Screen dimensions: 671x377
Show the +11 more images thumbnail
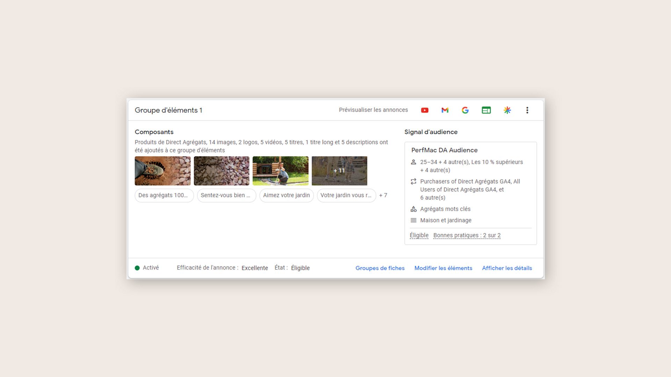339,171
